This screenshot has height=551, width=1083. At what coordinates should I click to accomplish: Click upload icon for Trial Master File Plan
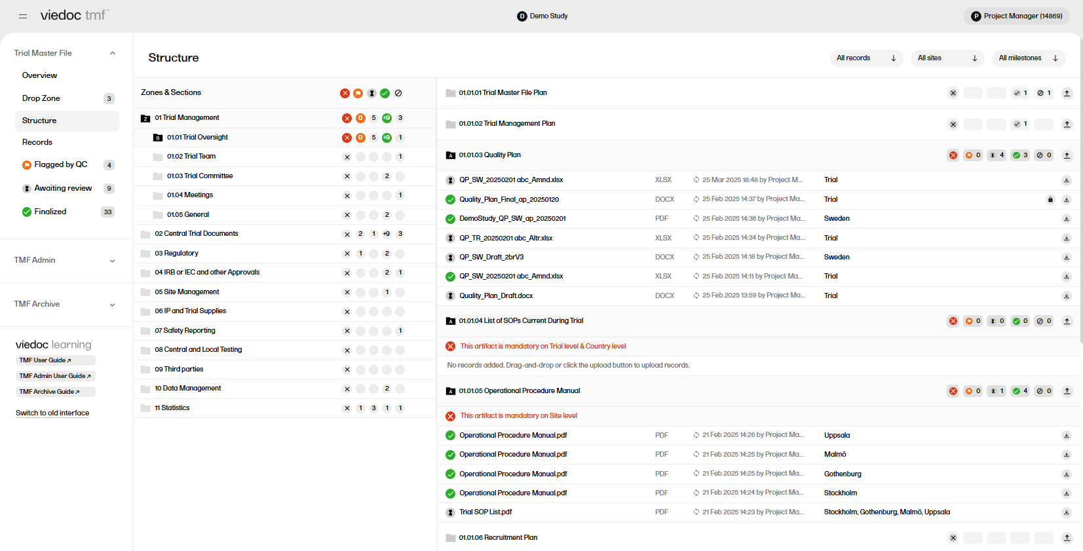pyautogui.click(x=1067, y=93)
